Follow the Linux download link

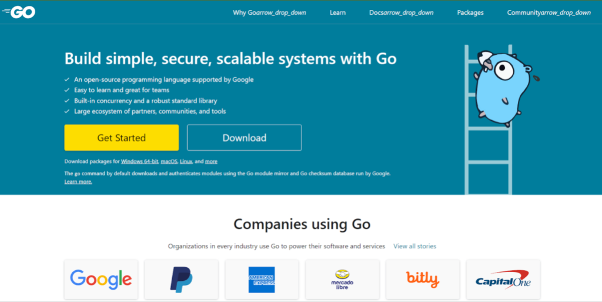[186, 161]
